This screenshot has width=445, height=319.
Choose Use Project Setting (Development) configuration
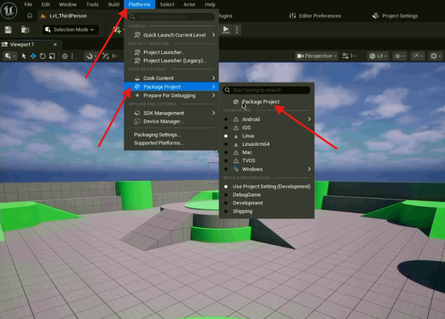coord(267,187)
